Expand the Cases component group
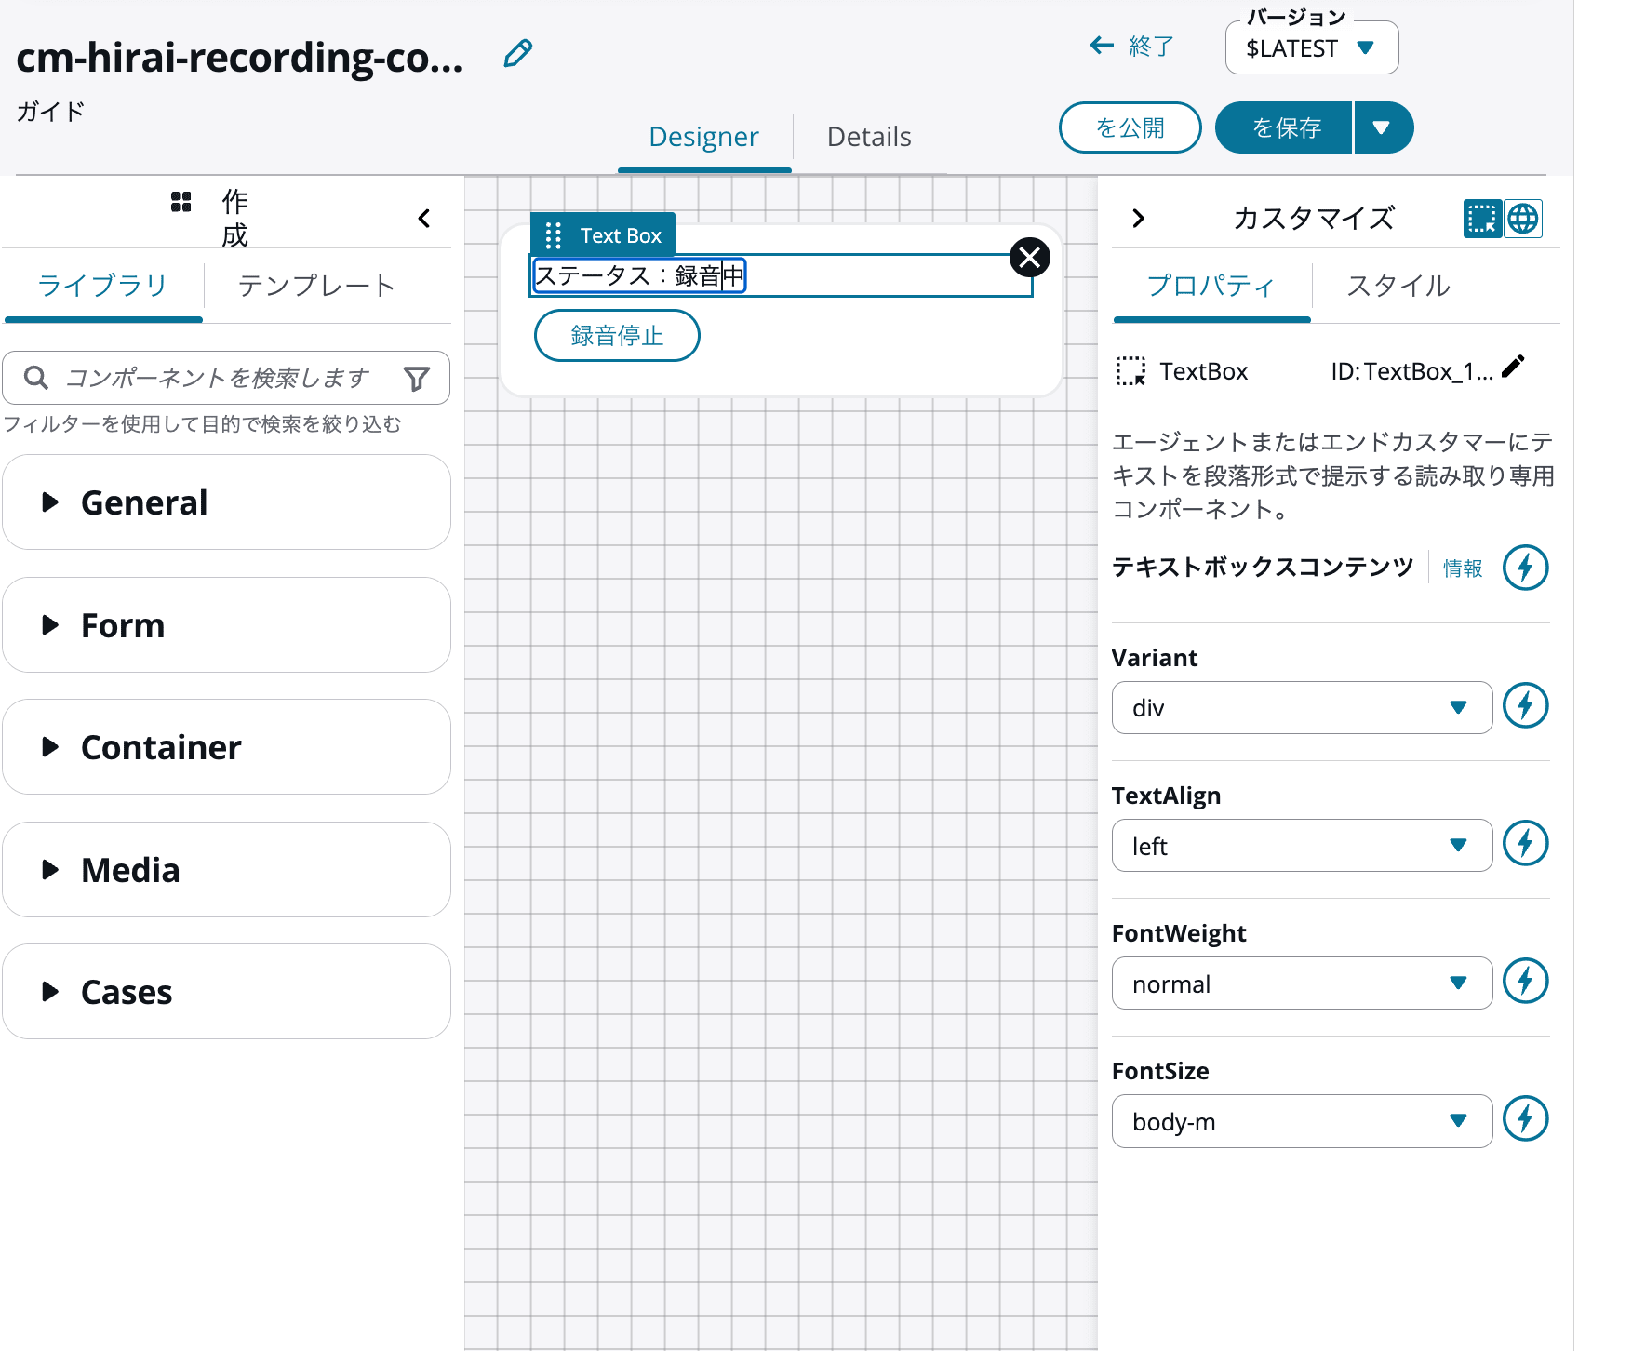The height and width of the screenshot is (1351, 1632). [x=226, y=992]
